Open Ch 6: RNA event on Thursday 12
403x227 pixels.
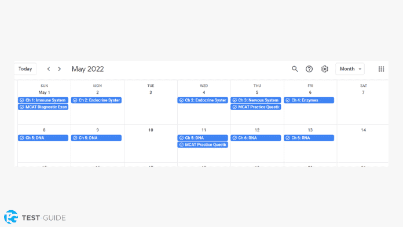point(256,138)
